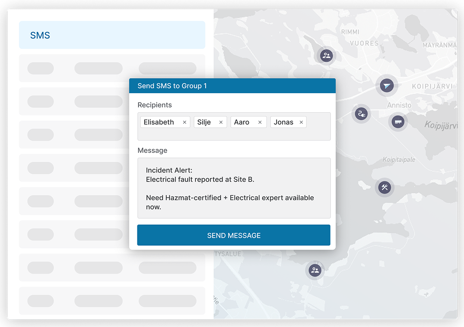Select the truck trailer marker near Annisto
464x327 pixels.
coord(398,122)
